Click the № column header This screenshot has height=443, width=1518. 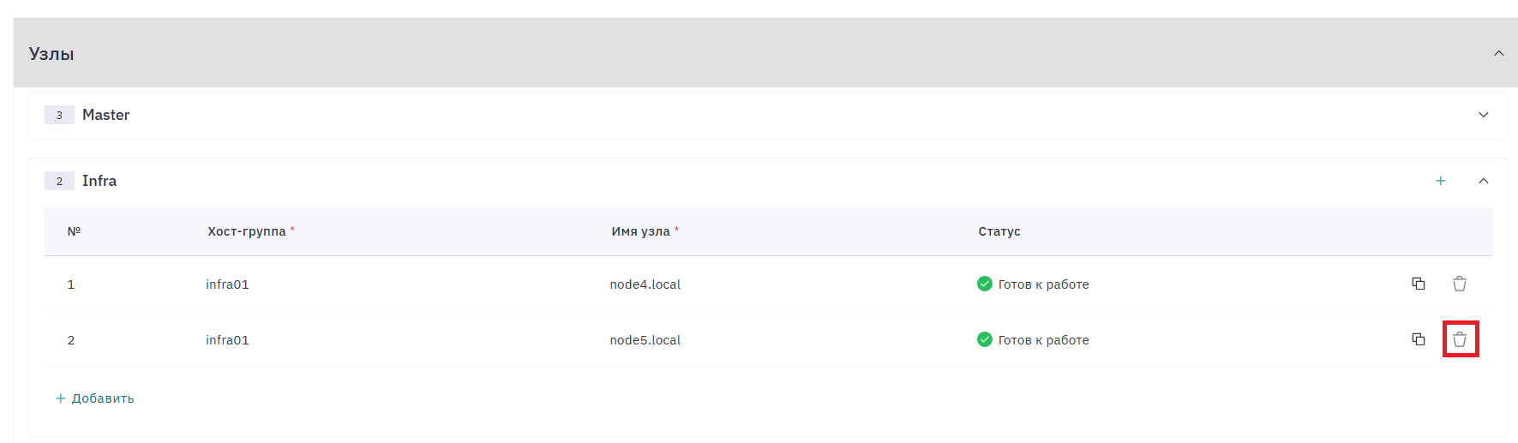pyautogui.click(x=74, y=231)
